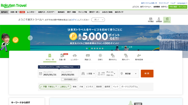Click the green ログイン icon button
The image size is (188, 105).
[167, 20]
